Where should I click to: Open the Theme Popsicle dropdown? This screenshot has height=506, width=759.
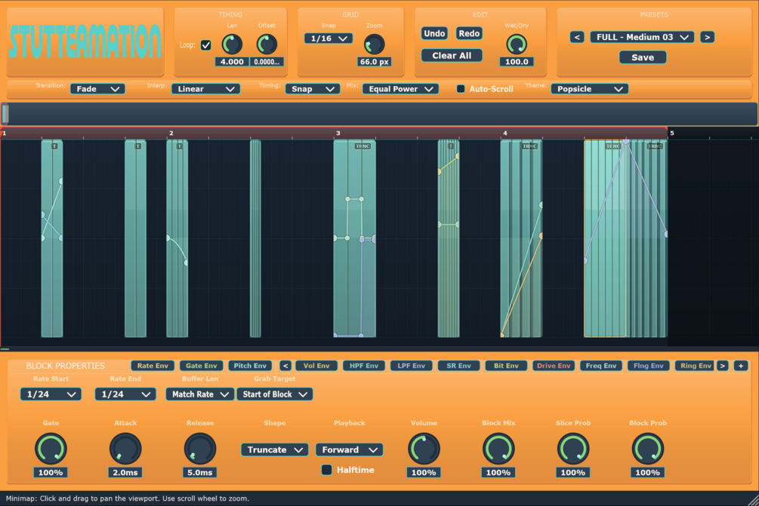pyautogui.click(x=590, y=89)
